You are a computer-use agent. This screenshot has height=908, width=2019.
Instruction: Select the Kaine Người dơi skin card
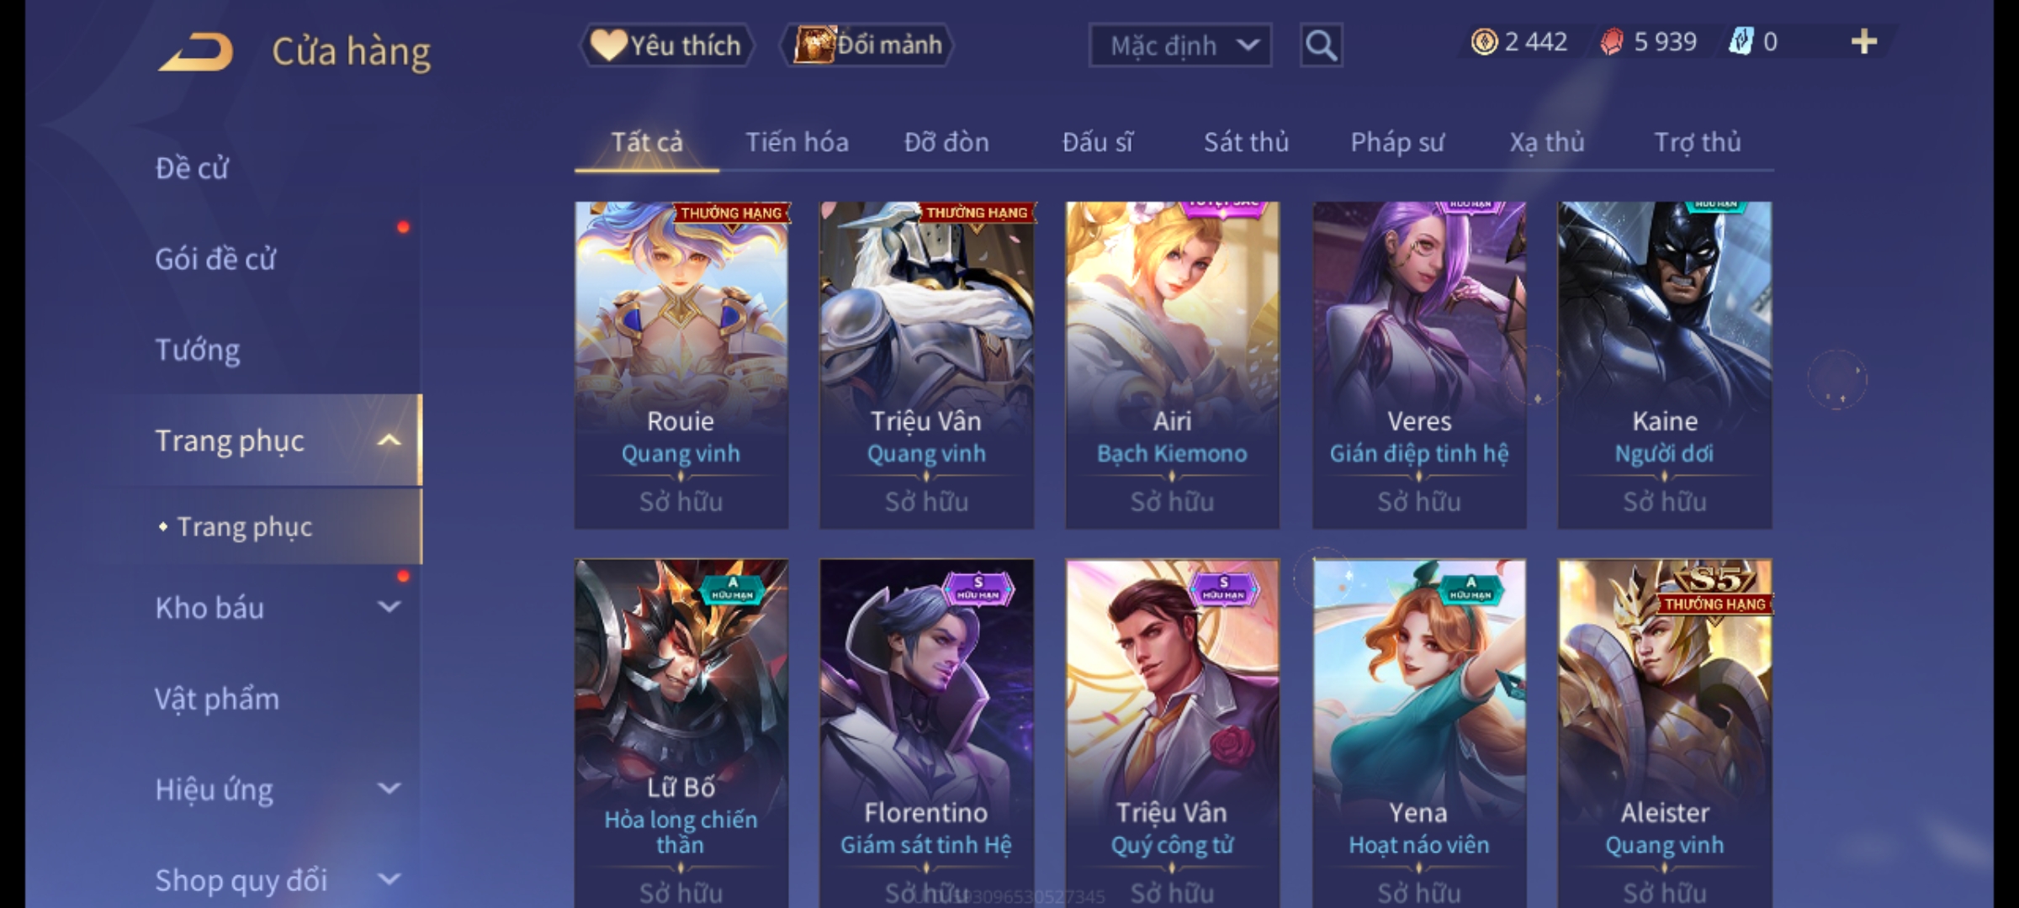1665,365
